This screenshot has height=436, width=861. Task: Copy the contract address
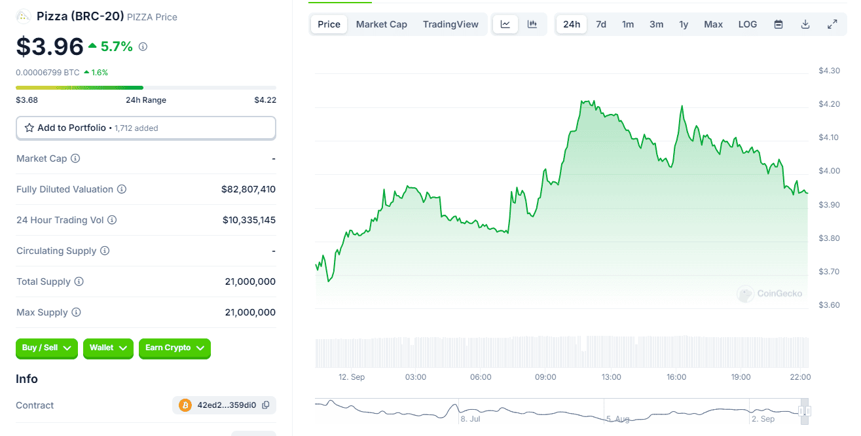[266, 405]
